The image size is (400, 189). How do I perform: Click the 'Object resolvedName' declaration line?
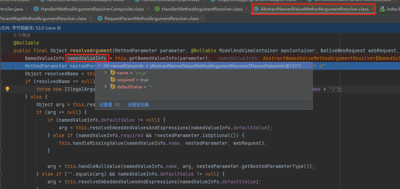(60, 74)
